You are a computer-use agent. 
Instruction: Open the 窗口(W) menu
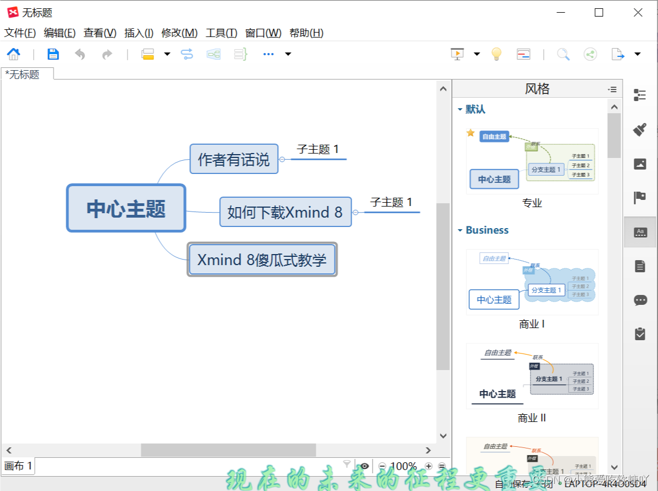pyautogui.click(x=263, y=33)
